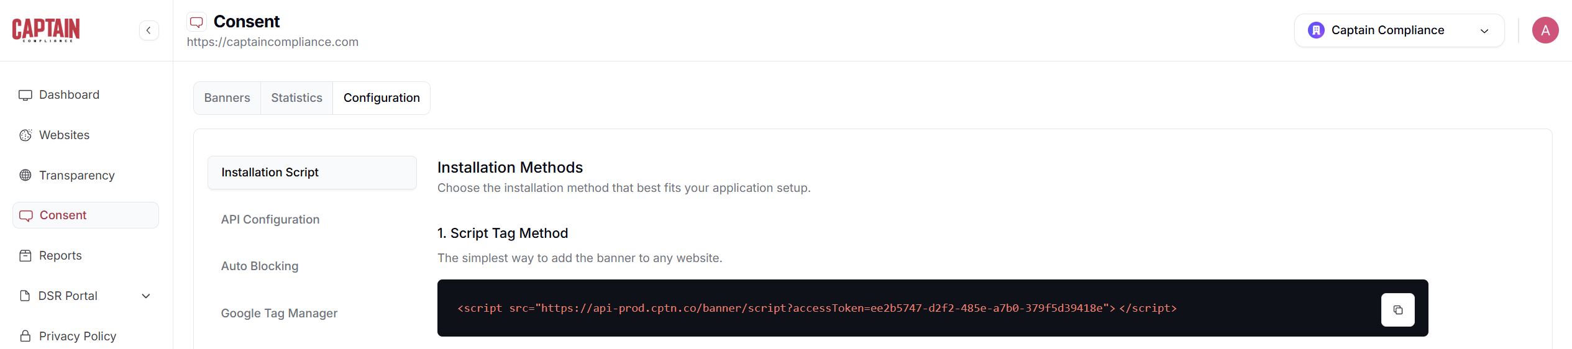Click the Dashboard monitor icon
The width and height of the screenshot is (1572, 349).
click(x=25, y=95)
